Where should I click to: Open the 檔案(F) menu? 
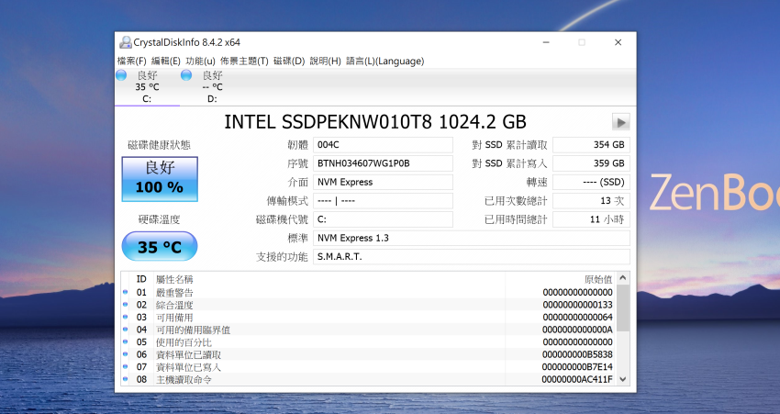tap(132, 62)
